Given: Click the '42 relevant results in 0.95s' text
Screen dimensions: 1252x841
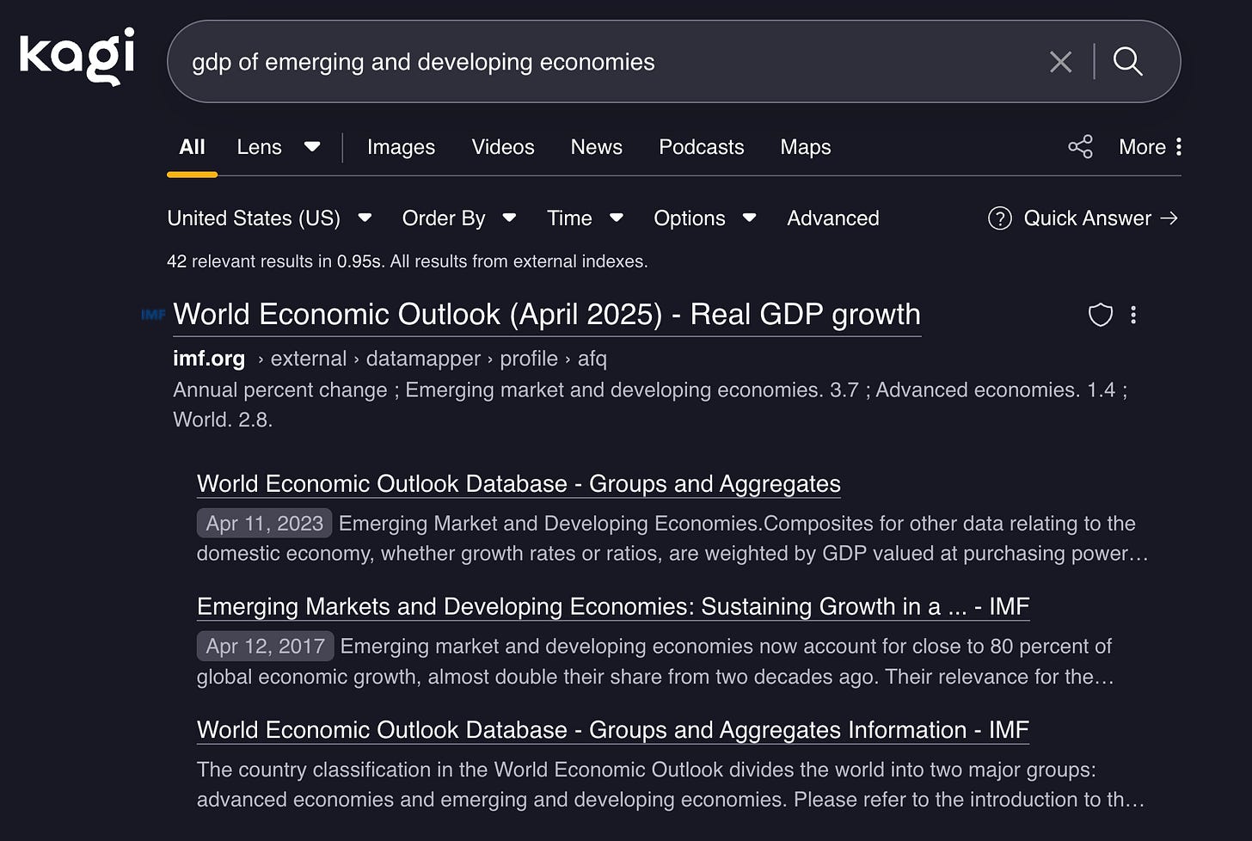Looking at the screenshot, I should tap(274, 261).
